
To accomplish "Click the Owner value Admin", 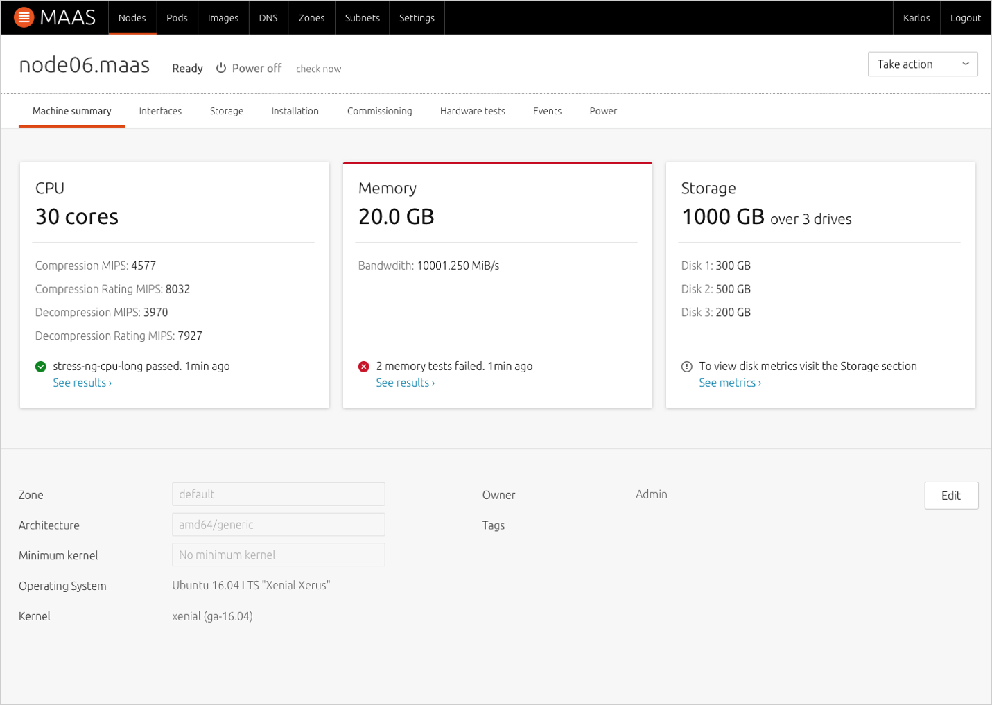I will point(652,494).
